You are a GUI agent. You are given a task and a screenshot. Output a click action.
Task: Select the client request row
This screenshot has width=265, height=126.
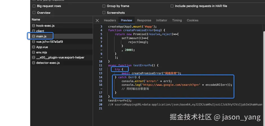point(62,31)
